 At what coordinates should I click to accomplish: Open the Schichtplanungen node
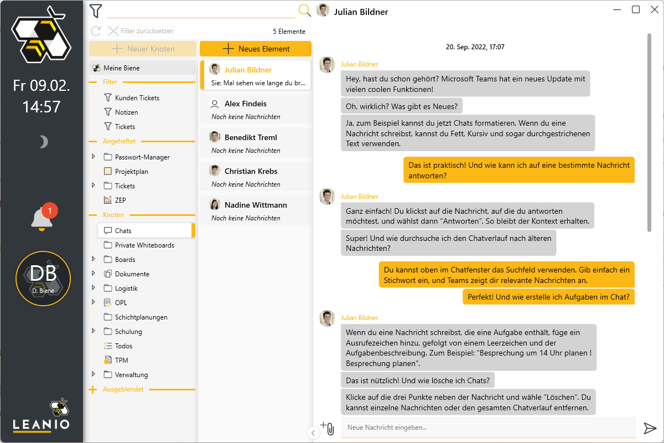point(136,317)
